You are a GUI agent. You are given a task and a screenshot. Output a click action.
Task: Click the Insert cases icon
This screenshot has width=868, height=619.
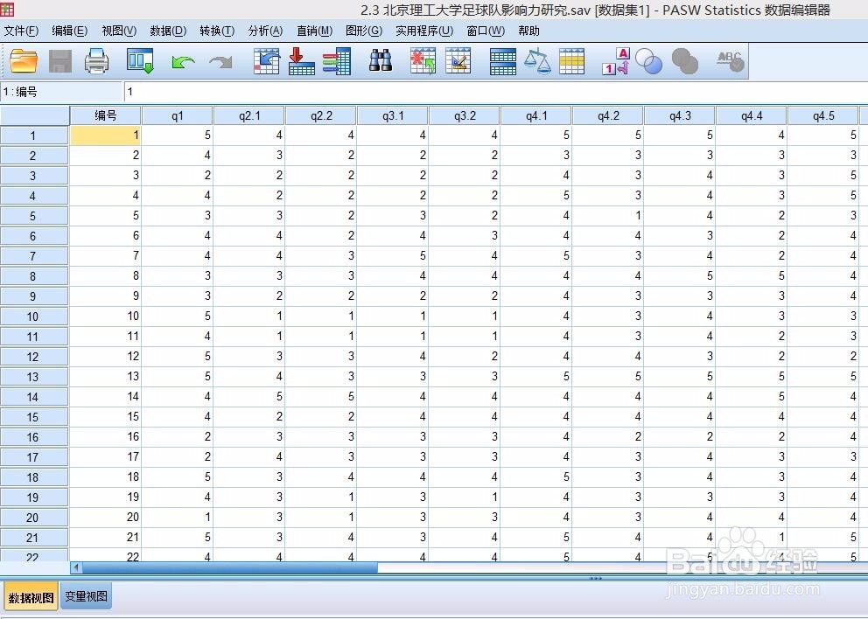(x=423, y=61)
